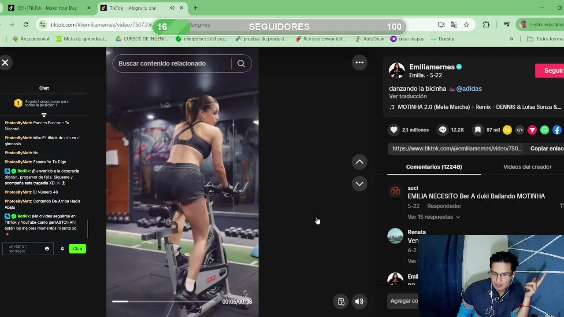Click Responder under suci's comment

pyautogui.click(x=444, y=206)
